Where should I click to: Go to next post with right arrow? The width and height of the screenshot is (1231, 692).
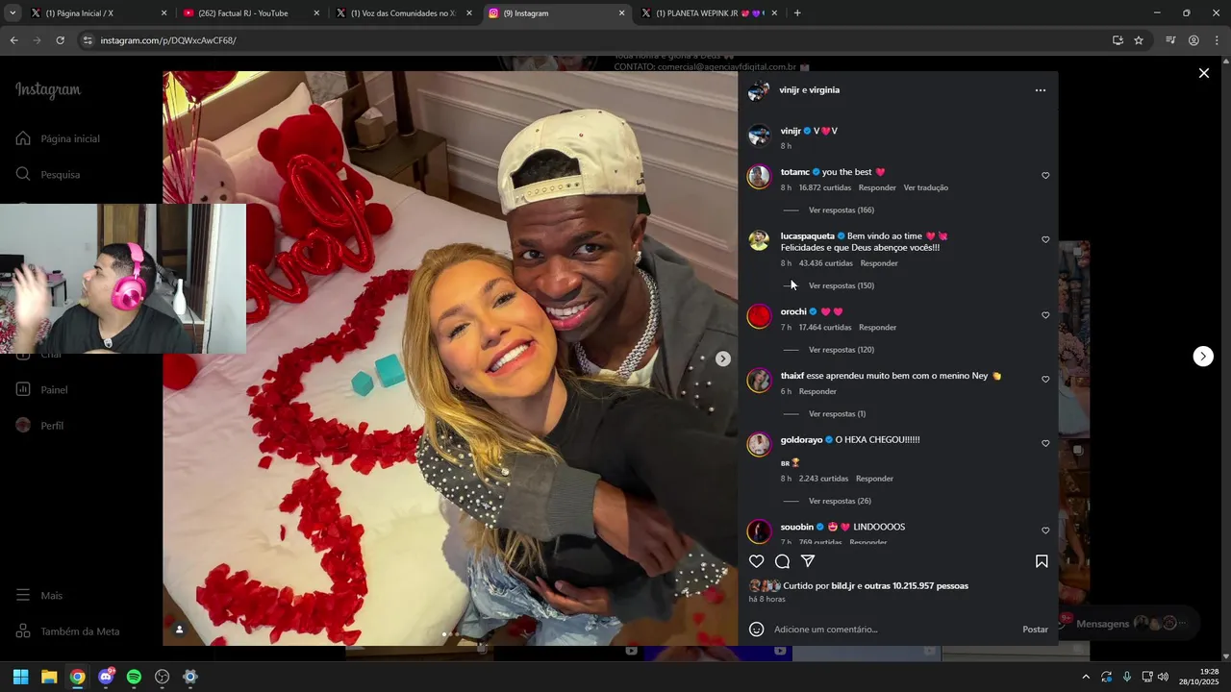tap(1203, 357)
